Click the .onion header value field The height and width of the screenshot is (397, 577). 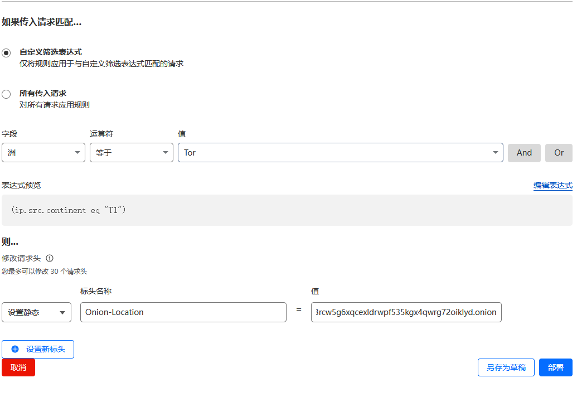click(406, 312)
